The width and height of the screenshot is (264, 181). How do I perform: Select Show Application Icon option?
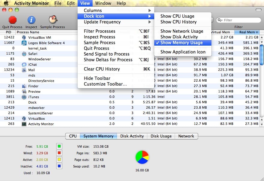pyautogui.click(x=183, y=52)
